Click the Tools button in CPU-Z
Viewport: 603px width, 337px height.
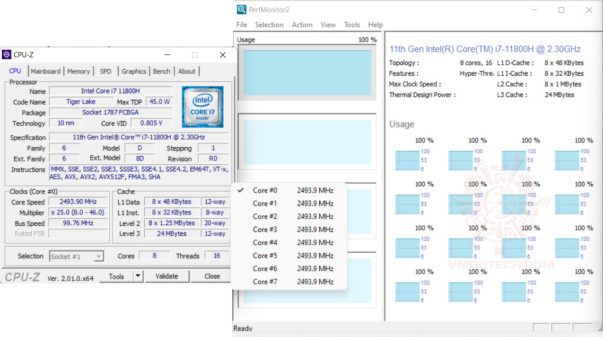[116, 276]
